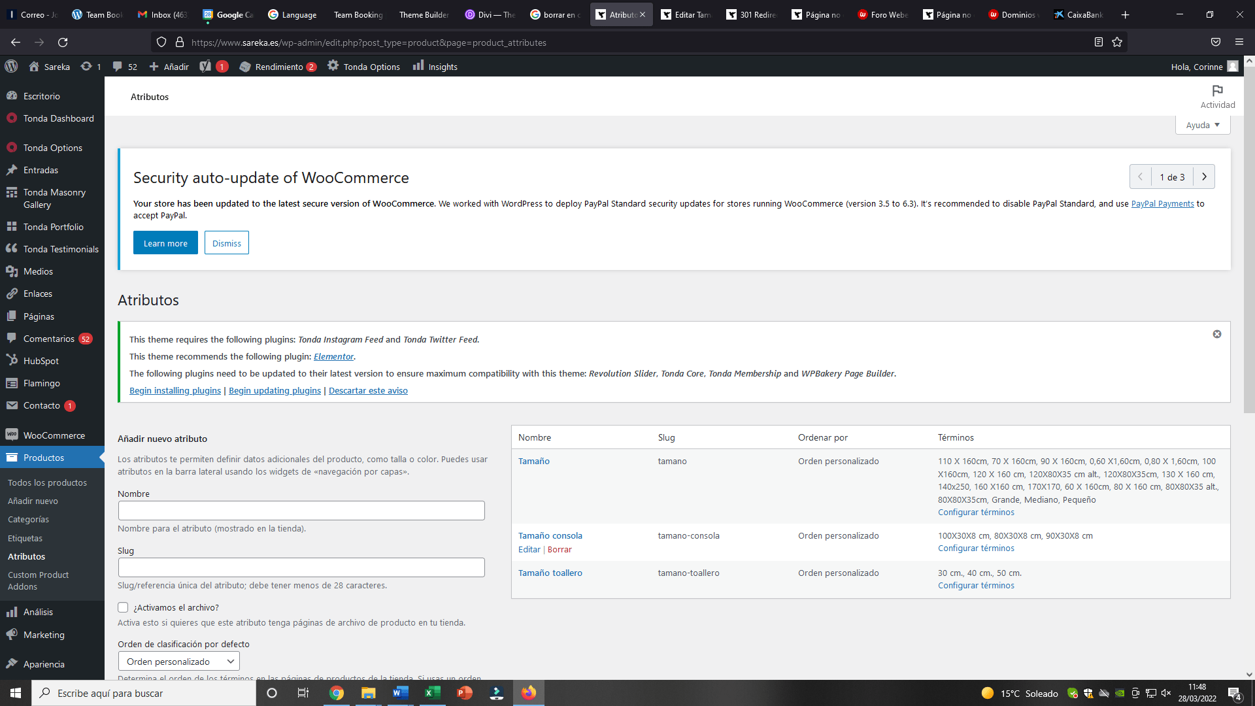The image size is (1255, 706).
Task: Open the WordPress logo menu in admin bar
Action: [x=11, y=67]
